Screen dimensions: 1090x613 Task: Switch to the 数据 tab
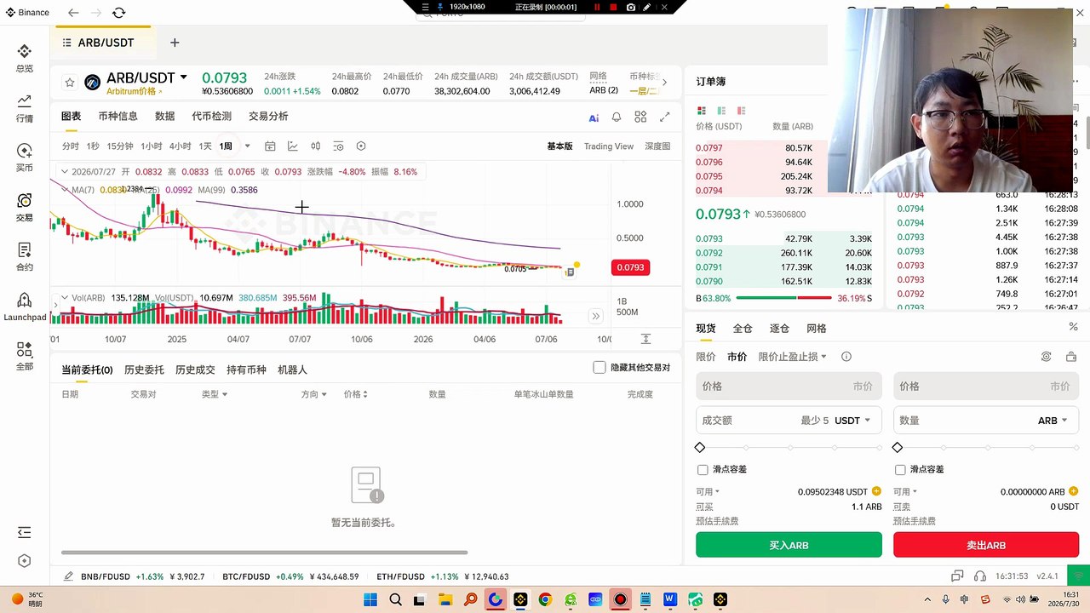click(x=164, y=117)
